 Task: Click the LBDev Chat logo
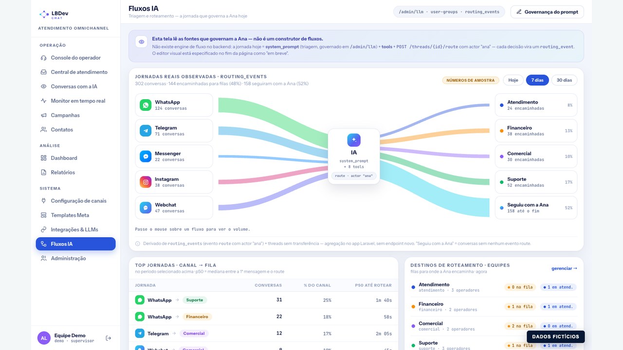click(x=53, y=15)
